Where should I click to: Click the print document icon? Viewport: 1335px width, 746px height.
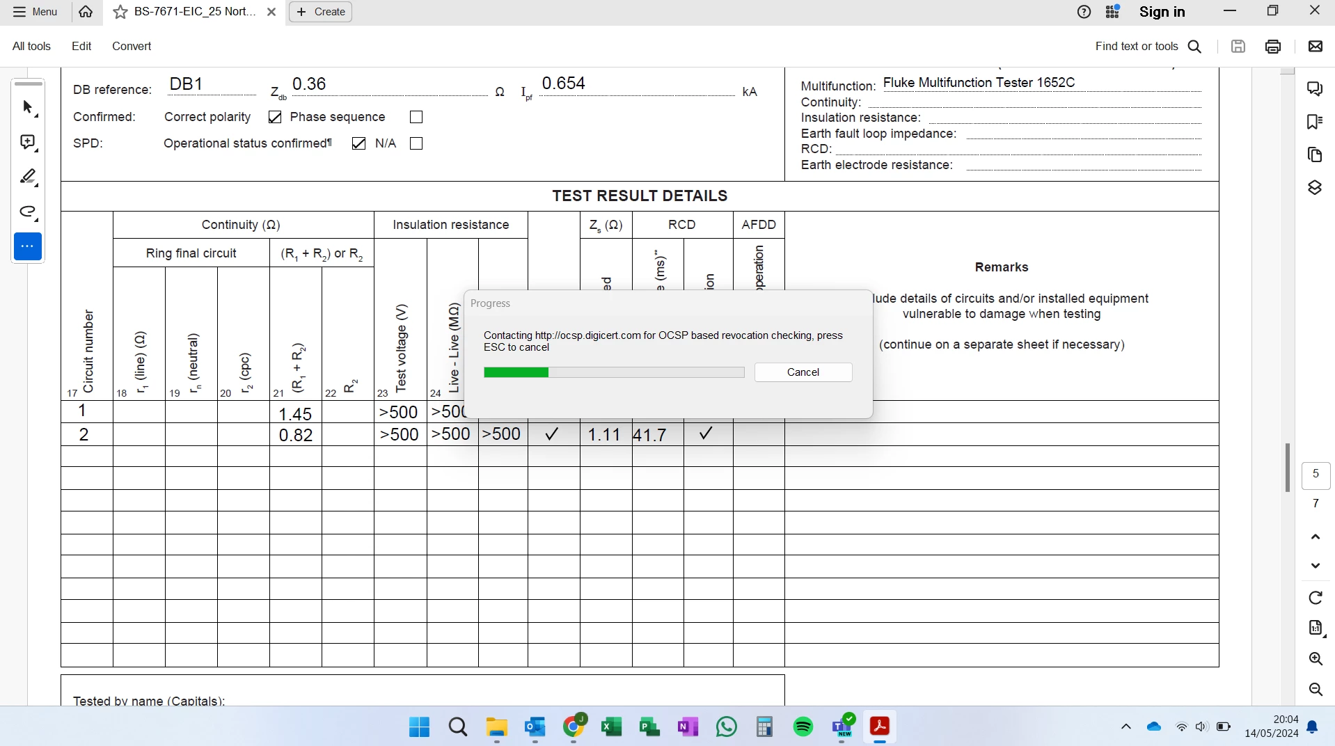pyautogui.click(x=1273, y=47)
